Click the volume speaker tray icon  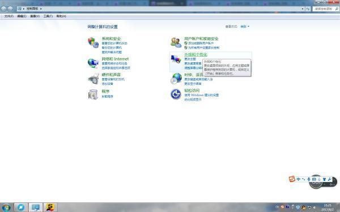point(314,207)
